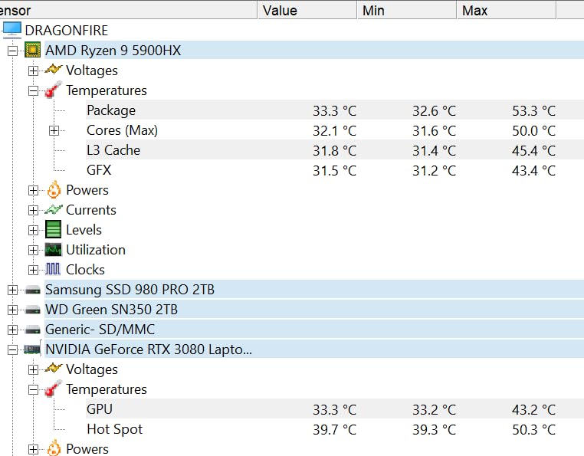
Task: Expand the Levels node
Action: tap(33, 230)
